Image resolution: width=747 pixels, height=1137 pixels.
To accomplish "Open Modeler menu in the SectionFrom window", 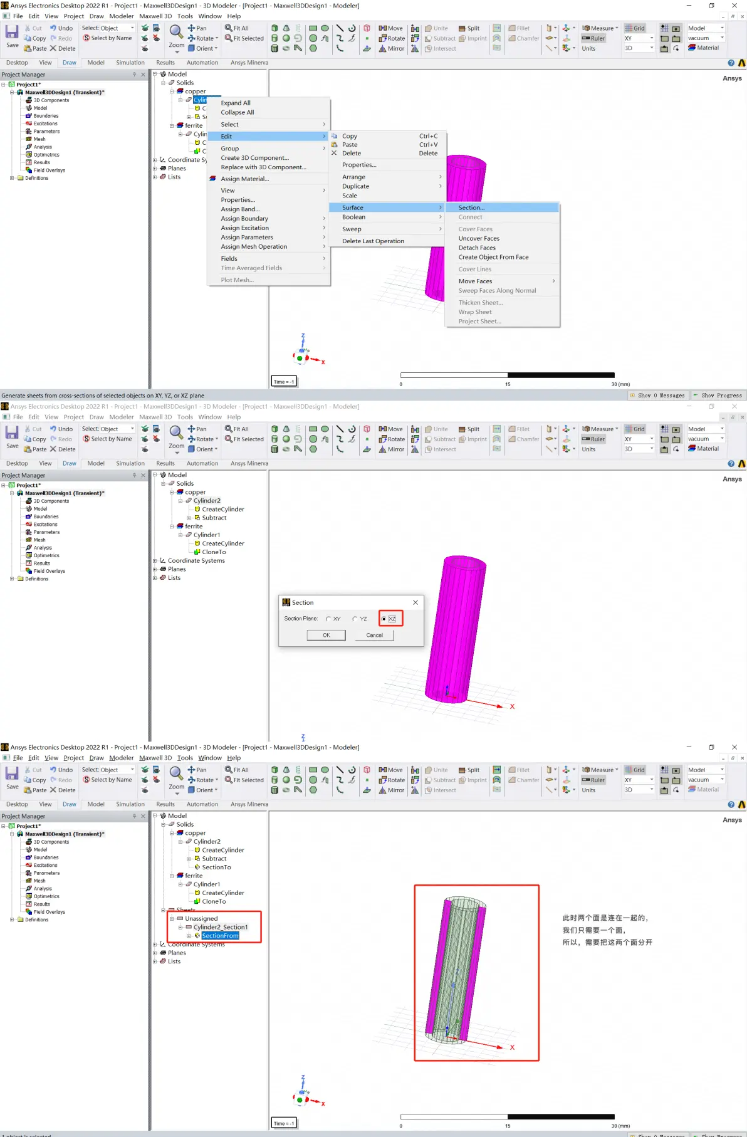I will pyautogui.click(x=122, y=758).
